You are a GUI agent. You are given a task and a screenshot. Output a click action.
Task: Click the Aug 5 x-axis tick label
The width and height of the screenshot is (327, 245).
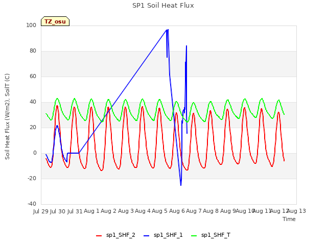pyautogui.click(x=160, y=211)
